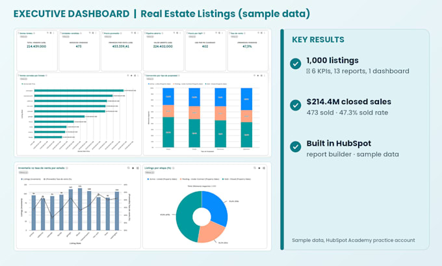442x266 pixels.
Task: Expand the Filtros chip on Listings por etapa chart
Action: (149, 172)
